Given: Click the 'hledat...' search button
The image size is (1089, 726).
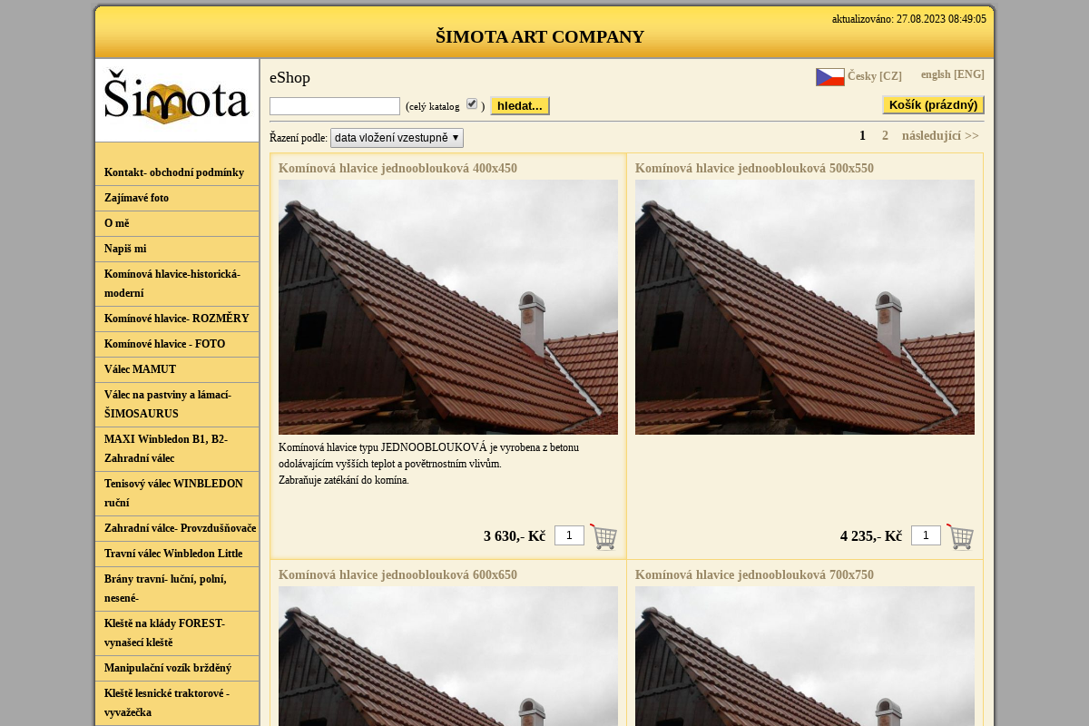Looking at the screenshot, I should click(x=520, y=106).
